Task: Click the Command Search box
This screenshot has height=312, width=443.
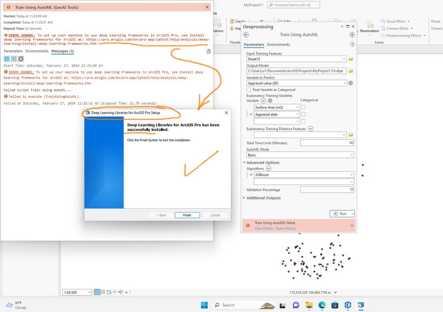Action: tap(294, 5)
